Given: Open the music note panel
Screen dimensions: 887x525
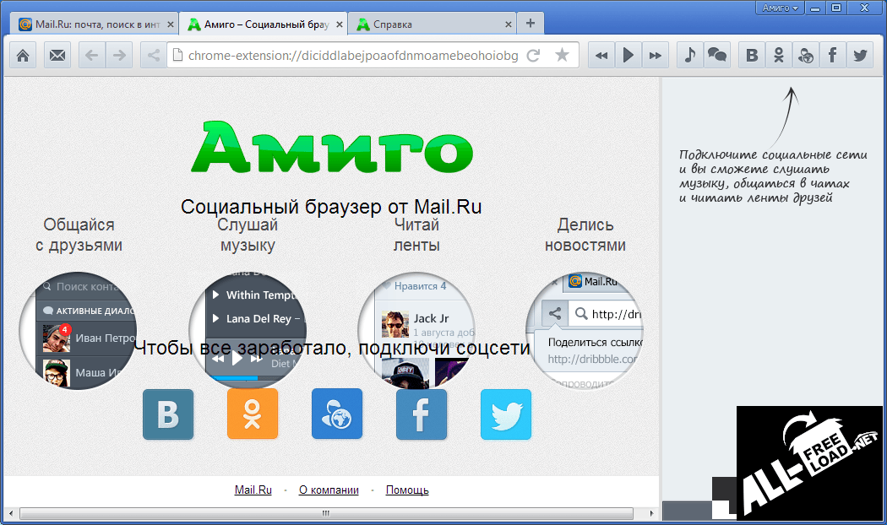Looking at the screenshot, I should (x=690, y=56).
